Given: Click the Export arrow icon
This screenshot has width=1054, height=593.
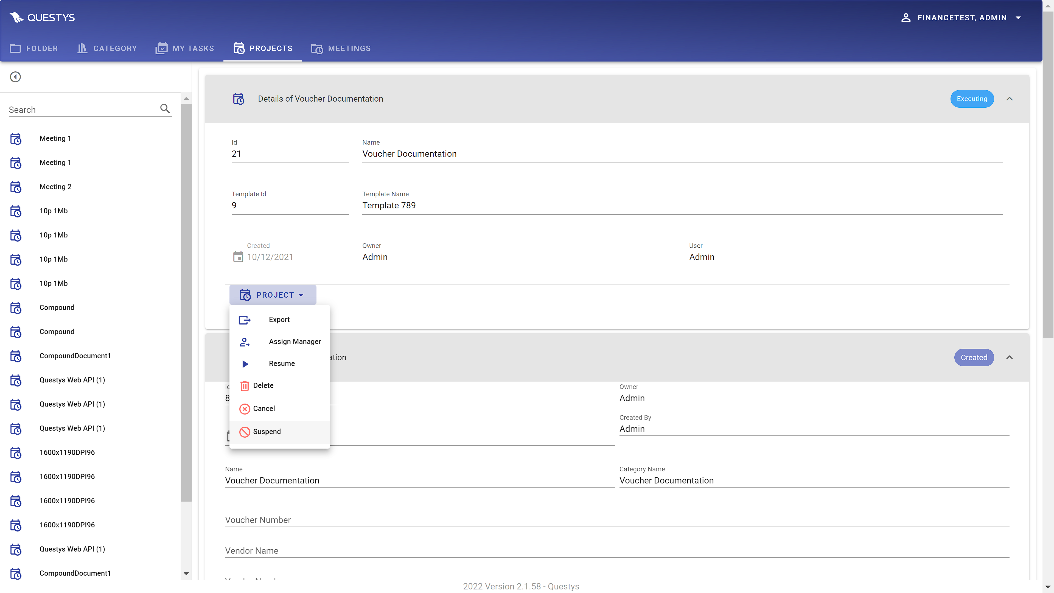Looking at the screenshot, I should 245,320.
